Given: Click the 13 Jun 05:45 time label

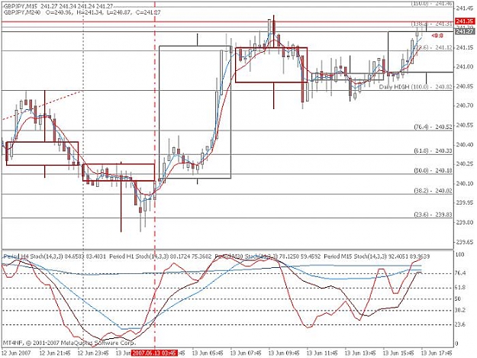Looking at the screenshot, I should [x=208, y=353].
